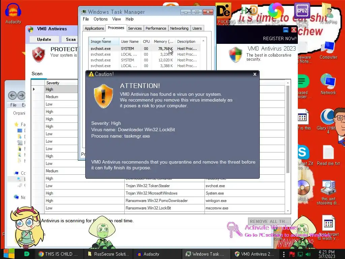345x259 pixels.
Task: Sort processes by Memory column
Action: click(x=163, y=41)
